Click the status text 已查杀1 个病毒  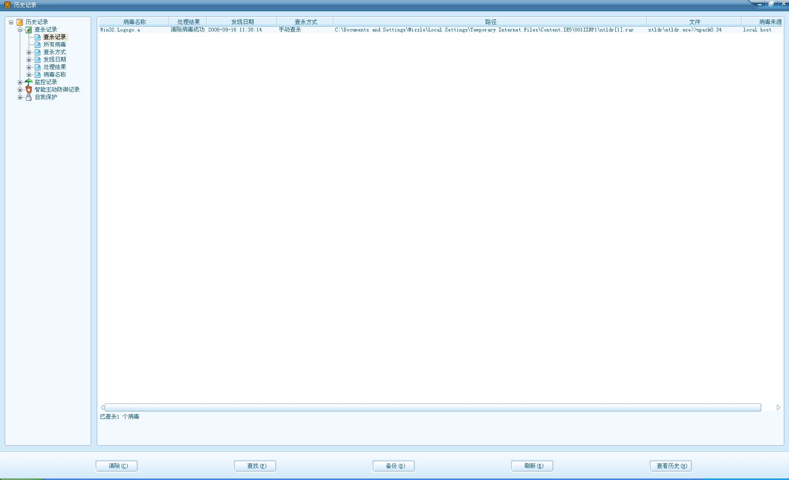119,417
